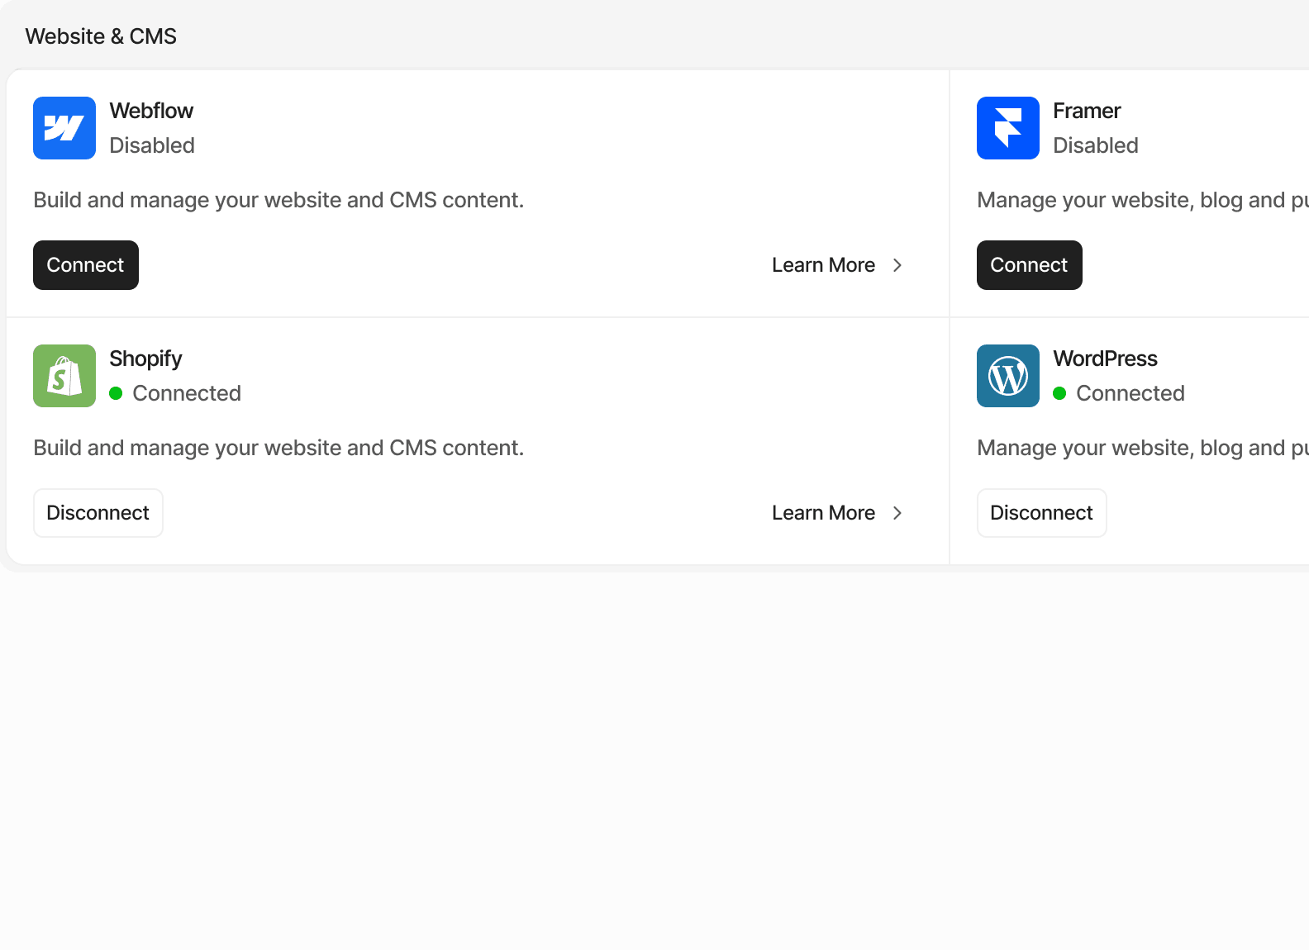This screenshot has height=950, width=1309.
Task: Click the Shopify description text
Action: tap(278, 448)
